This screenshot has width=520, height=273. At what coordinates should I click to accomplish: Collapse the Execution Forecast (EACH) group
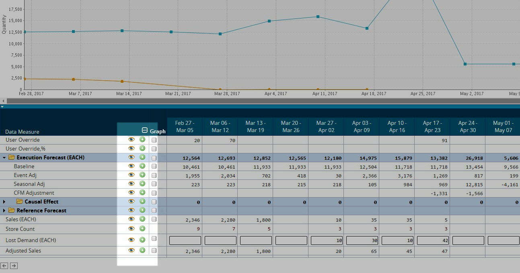click(x=4, y=158)
